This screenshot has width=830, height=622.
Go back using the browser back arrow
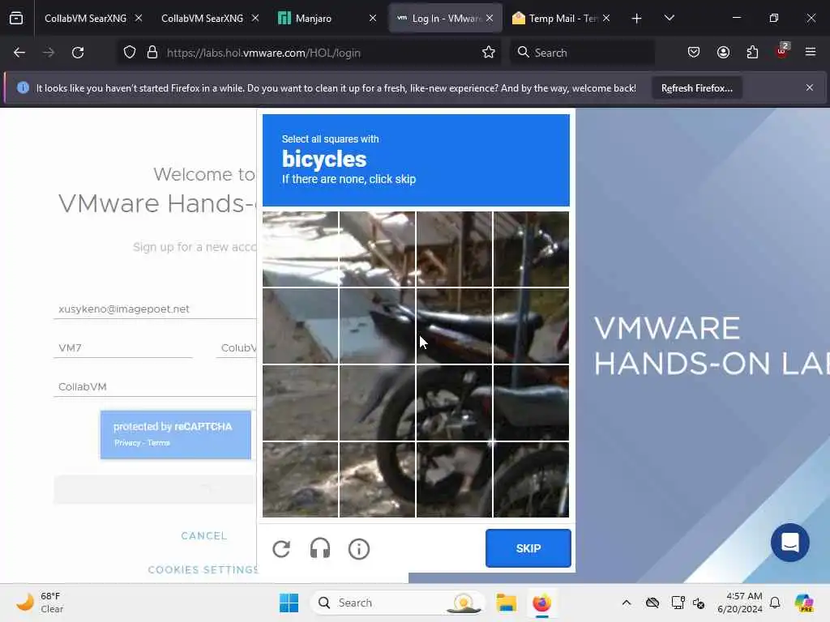19,53
